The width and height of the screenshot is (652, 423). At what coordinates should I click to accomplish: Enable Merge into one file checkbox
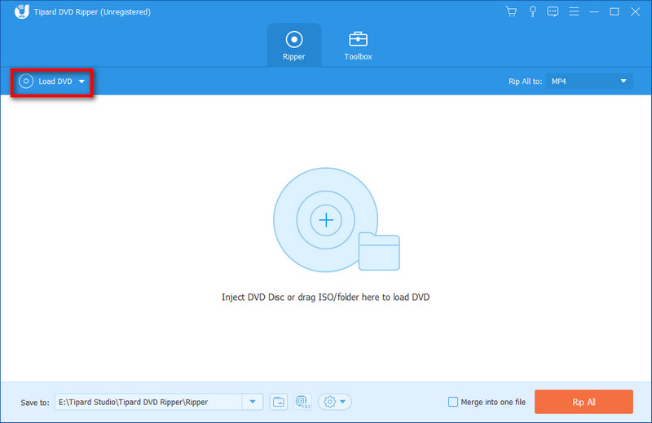(x=453, y=402)
